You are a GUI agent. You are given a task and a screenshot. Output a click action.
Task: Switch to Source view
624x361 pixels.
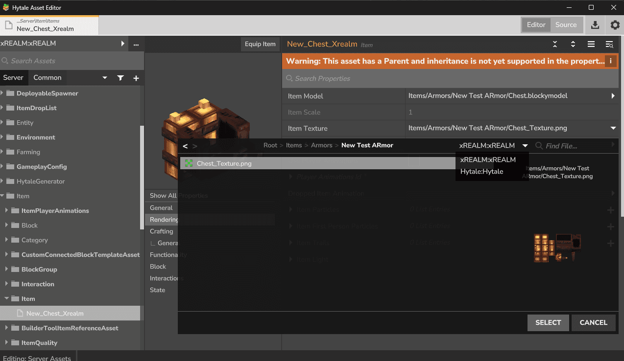click(x=566, y=25)
